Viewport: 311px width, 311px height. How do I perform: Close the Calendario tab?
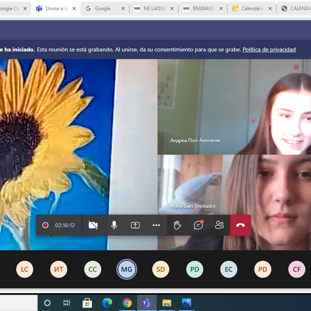(270, 8)
